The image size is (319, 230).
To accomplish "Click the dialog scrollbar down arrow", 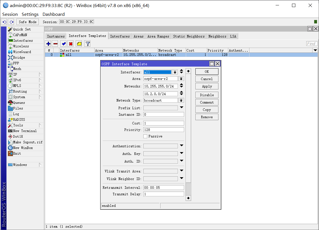I will [x=188, y=198].
